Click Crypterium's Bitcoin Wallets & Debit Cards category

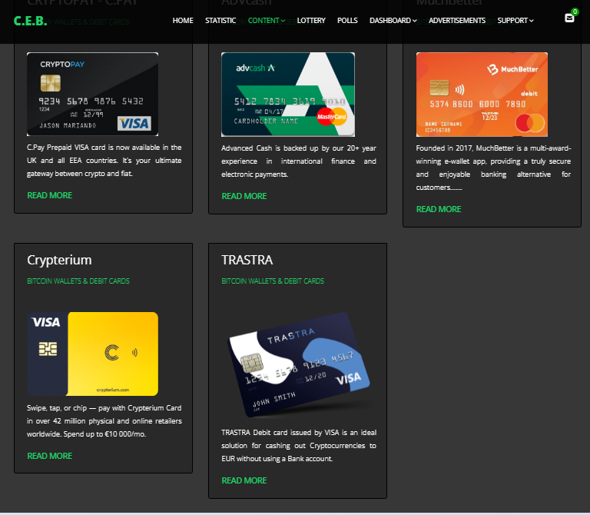tap(78, 281)
